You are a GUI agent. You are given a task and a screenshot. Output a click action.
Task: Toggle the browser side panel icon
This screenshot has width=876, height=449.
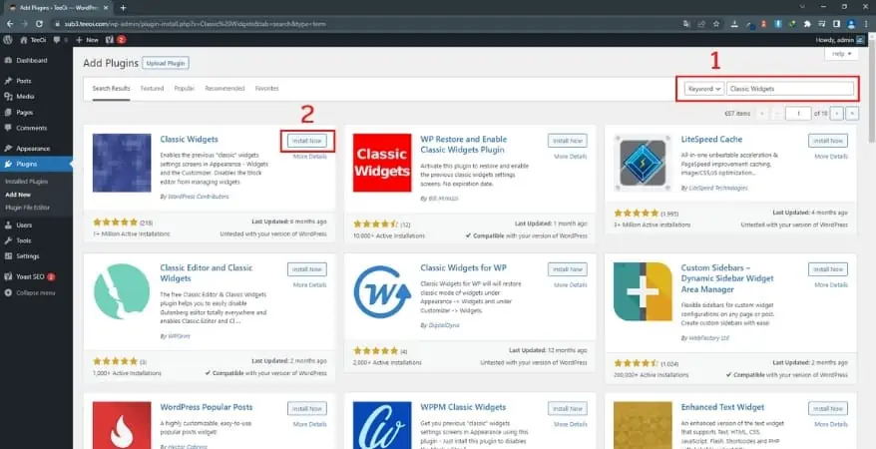tap(836, 24)
